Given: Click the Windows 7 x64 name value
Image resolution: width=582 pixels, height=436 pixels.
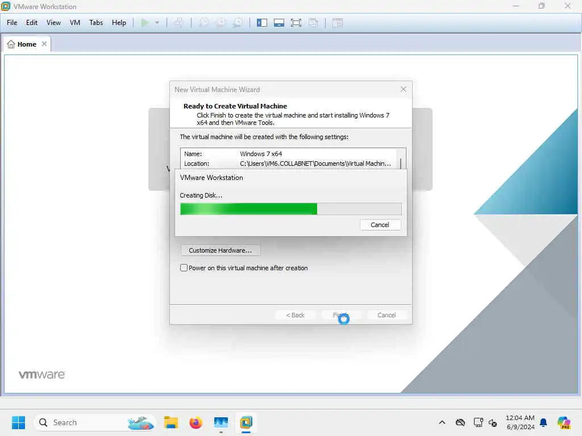Looking at the screenshot, I should click(x=261, y=154).
